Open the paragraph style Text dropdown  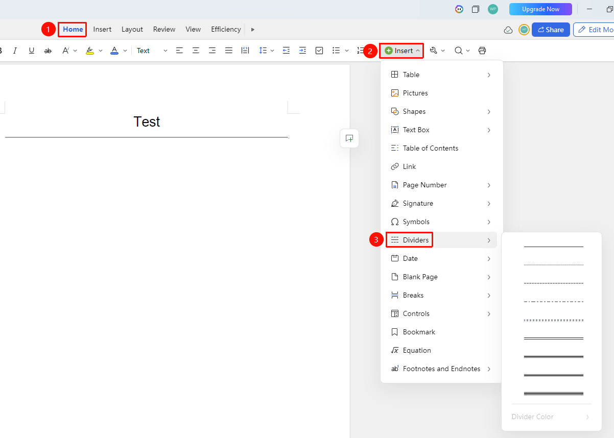(152, 51)
